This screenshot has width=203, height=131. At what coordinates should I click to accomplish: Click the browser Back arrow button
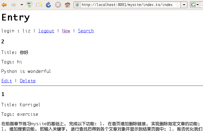(x=4, y=5)
